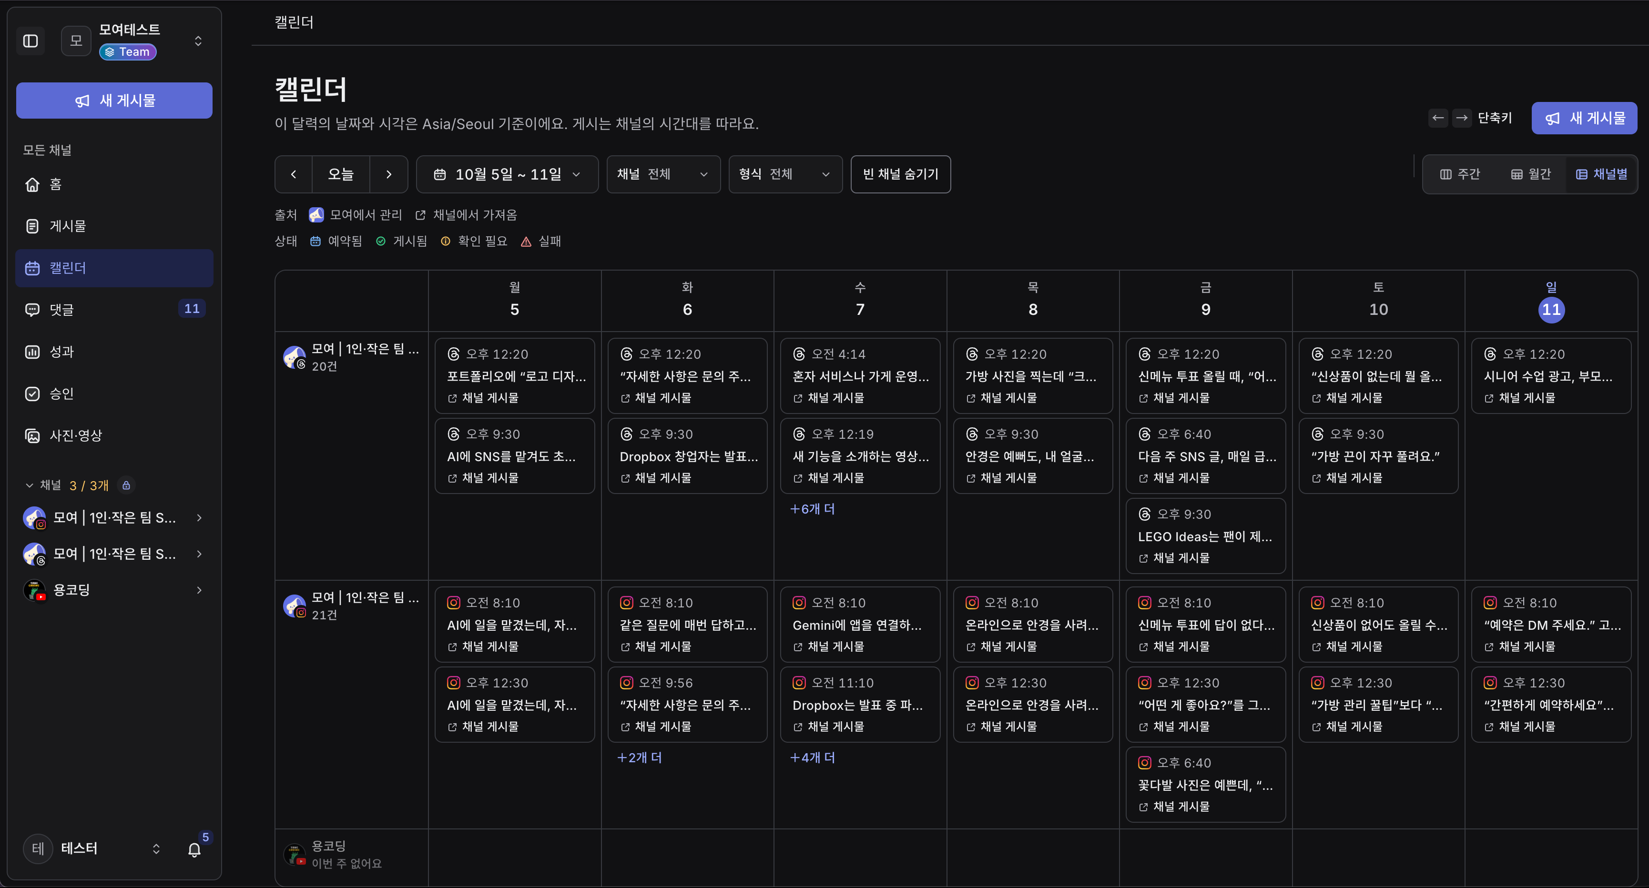Show +2개 더 posts on Tuesday Instagram row
Viewport: 1649px width, 888px height.
640,758
